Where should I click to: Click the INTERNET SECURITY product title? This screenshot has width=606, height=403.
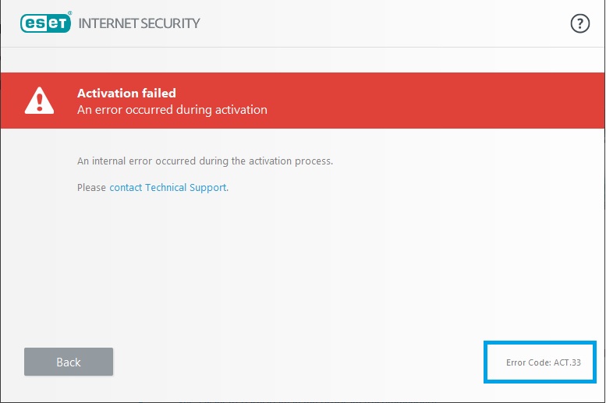[139, 23]
